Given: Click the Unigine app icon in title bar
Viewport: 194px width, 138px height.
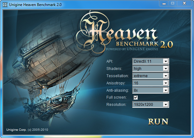Looking at the screenshot, I should (5, 5).
